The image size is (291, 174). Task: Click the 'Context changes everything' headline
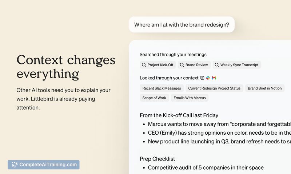pos(66,67)
